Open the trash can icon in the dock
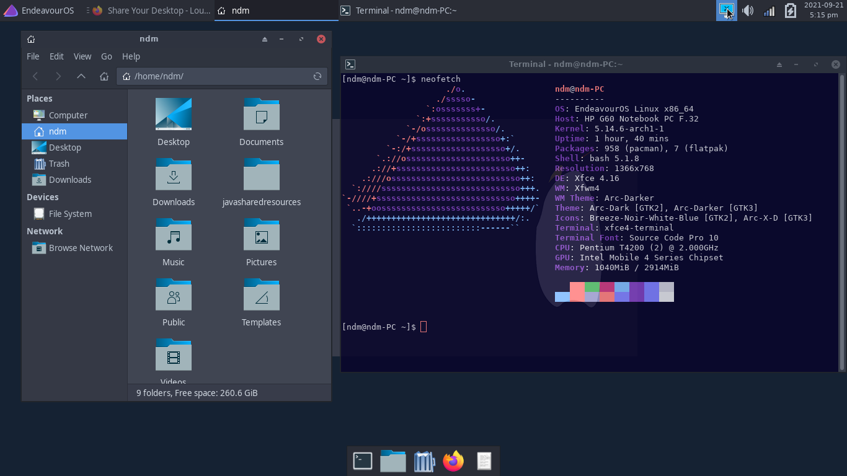Image resolution: width=847 pixels, height=476 pixels. pyautogui.click(x=424, y=461)
